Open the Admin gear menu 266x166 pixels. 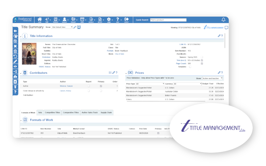point(109,20)
